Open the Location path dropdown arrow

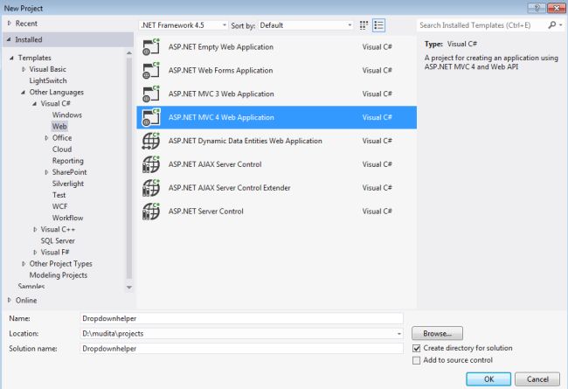pos(398,334)
